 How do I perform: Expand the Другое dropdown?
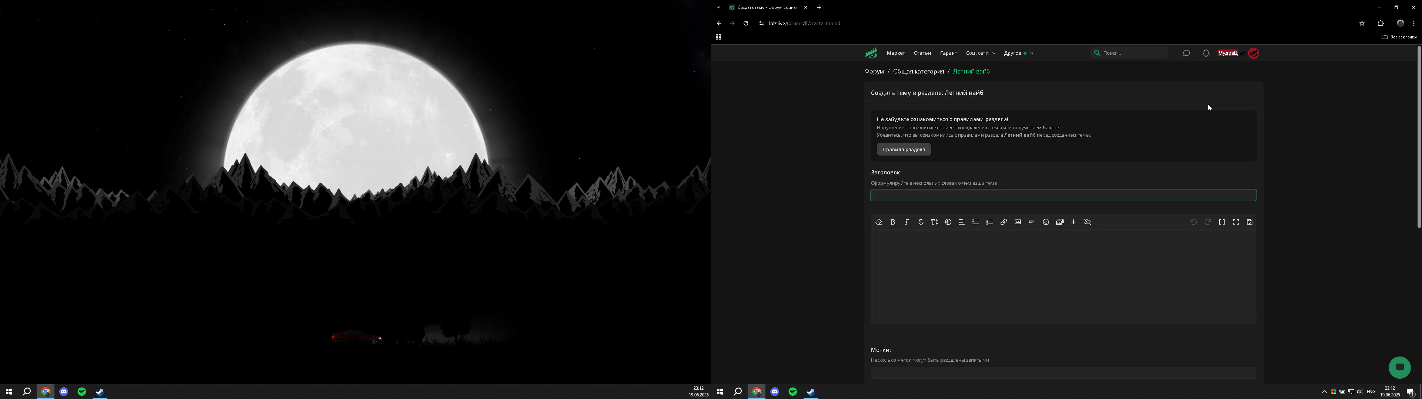[x=1018, y=54]
